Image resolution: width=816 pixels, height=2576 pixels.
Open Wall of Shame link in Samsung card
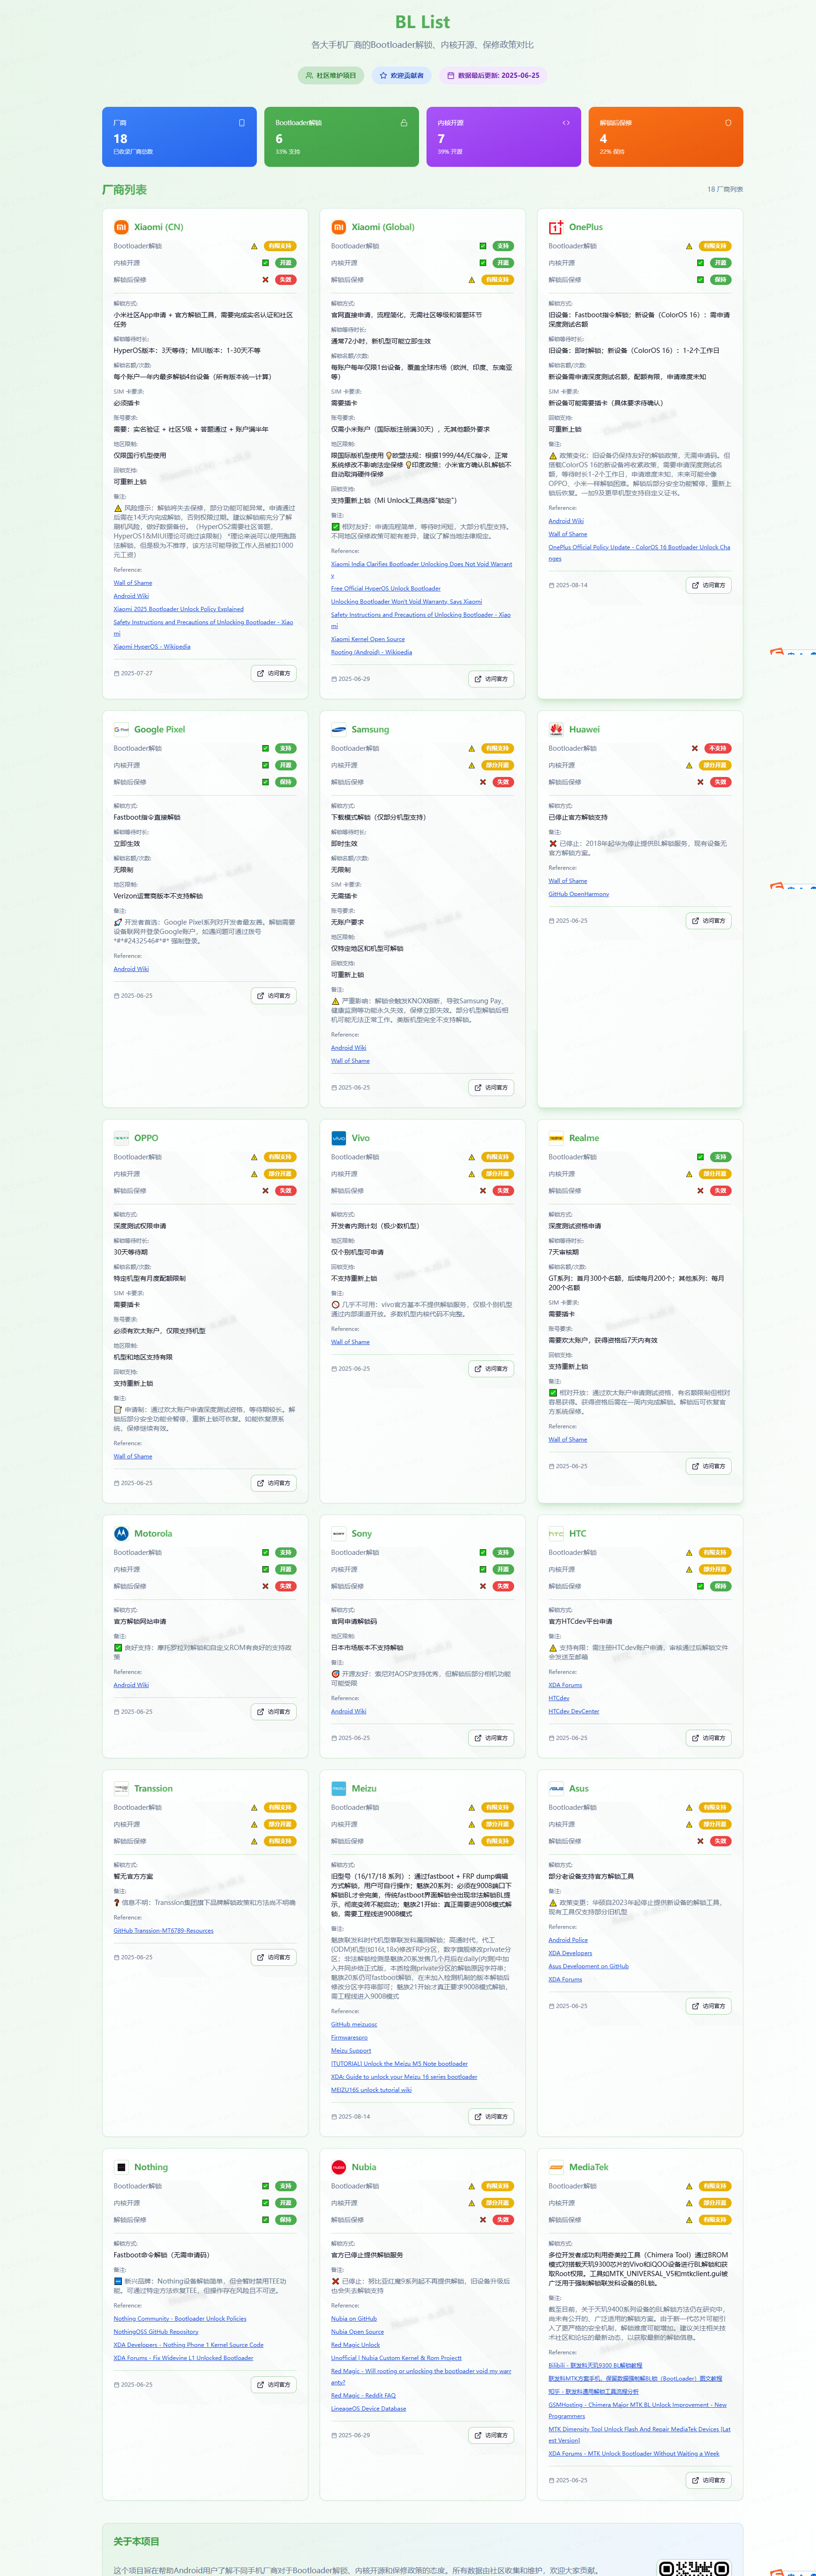tap(350, 1061)
